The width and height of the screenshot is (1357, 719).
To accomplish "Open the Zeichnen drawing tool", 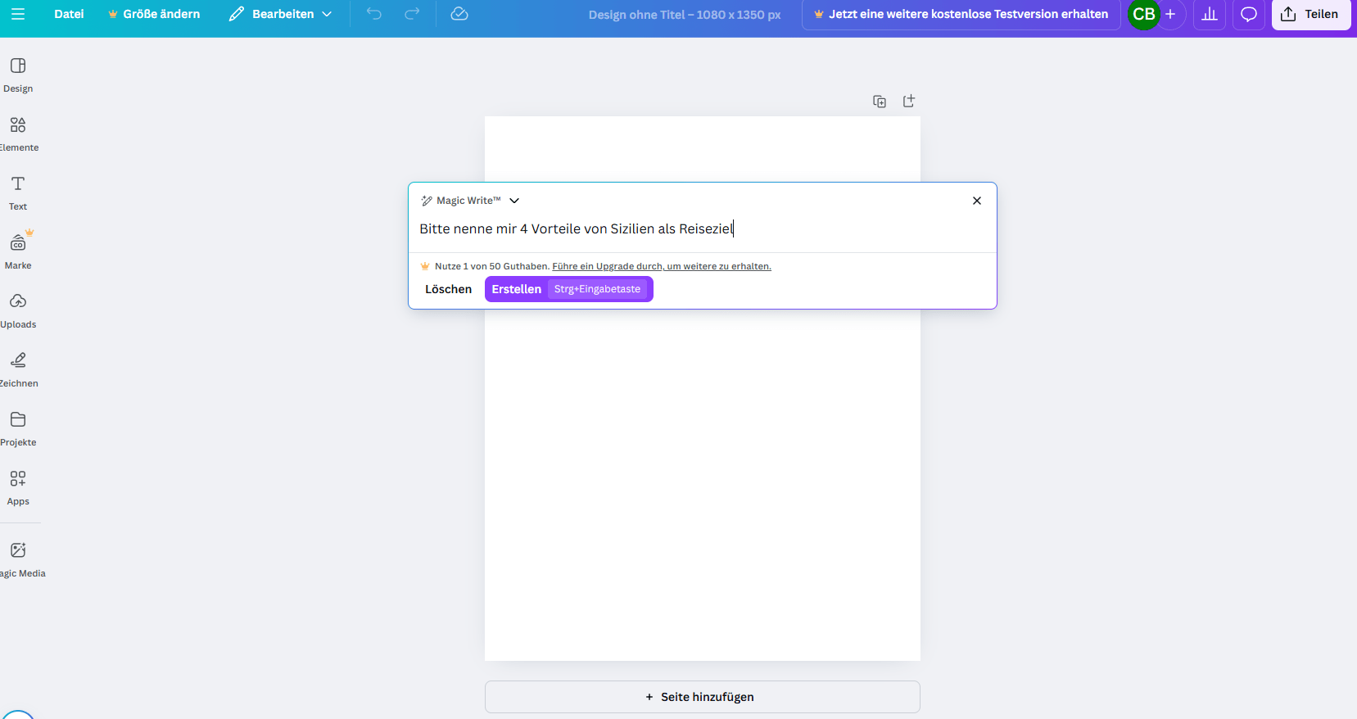I will tap(18, 369).
